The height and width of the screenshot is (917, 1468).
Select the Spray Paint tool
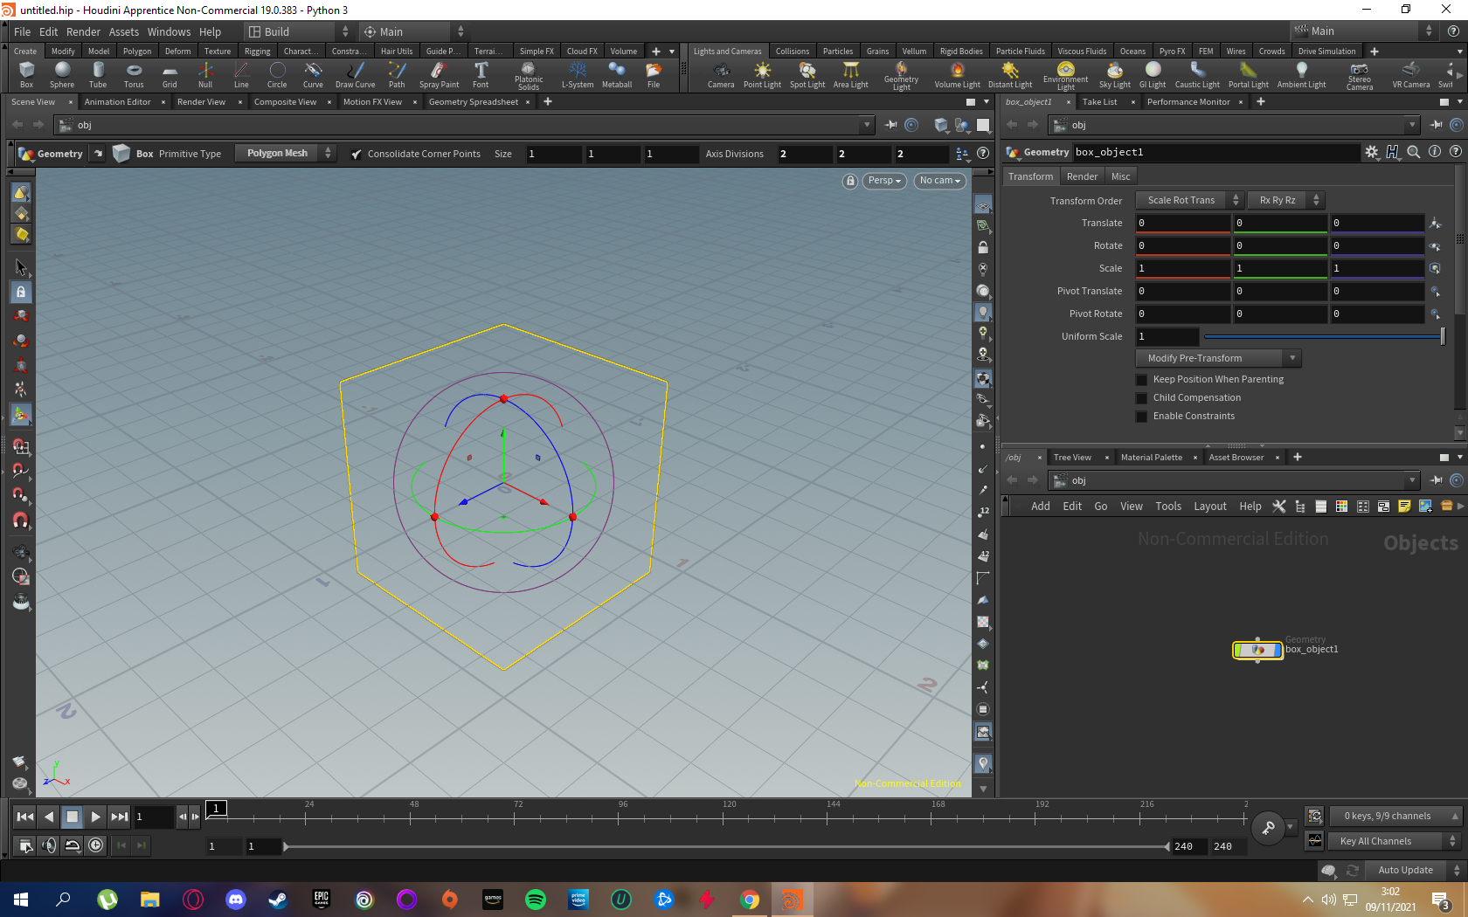[x=439, y=75]
